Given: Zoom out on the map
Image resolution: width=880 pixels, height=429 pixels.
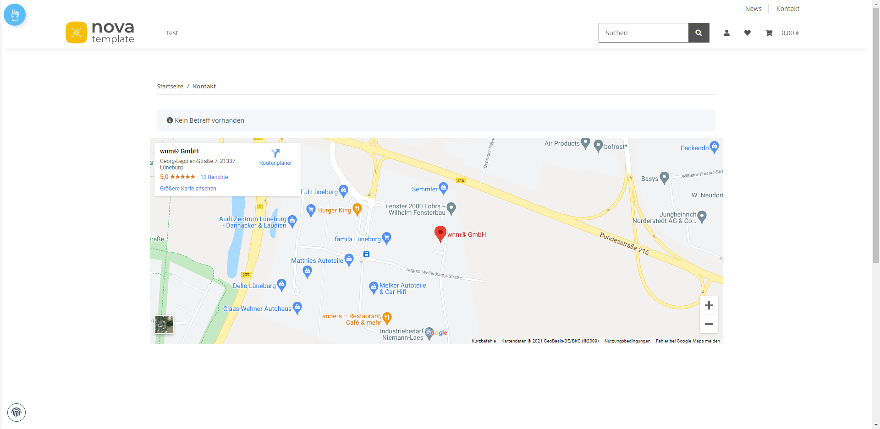Looking at the screenshot, I should [709, 324].
